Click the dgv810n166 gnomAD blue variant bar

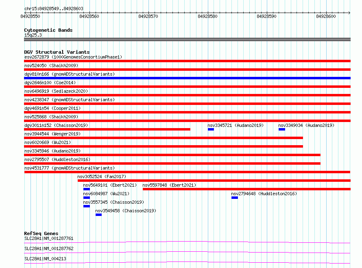tap(187, 78)
